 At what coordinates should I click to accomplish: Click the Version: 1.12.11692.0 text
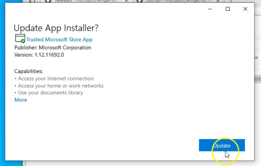[39, 55]
